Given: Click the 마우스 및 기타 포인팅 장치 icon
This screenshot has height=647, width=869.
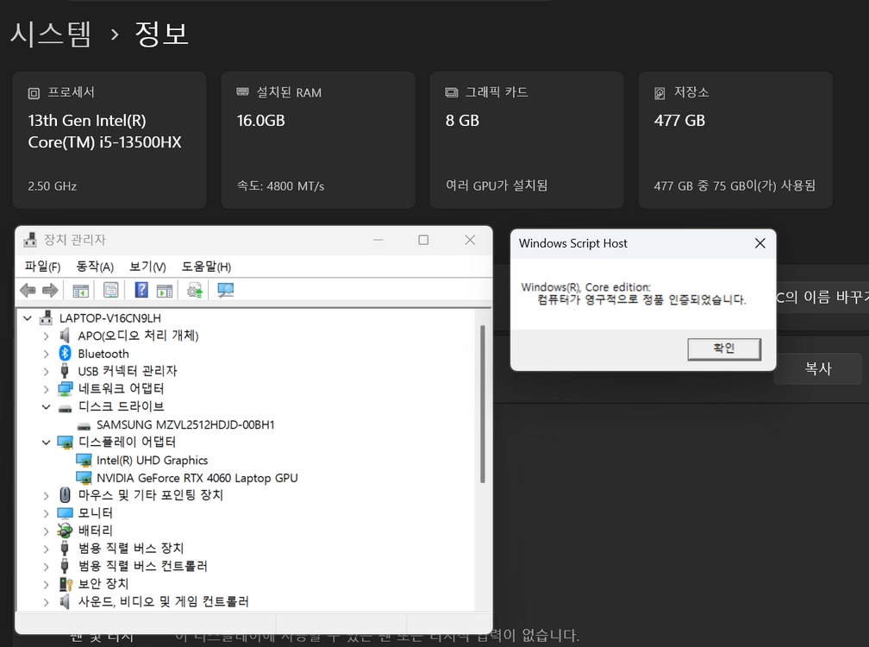Looking at the screenshot, I should [x=65, y=494].
